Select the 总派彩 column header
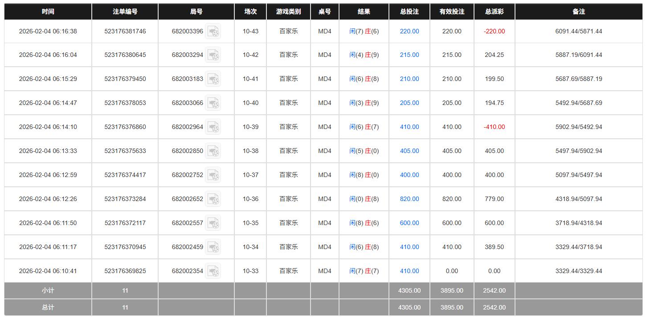The height and width of the screenshot is (318, 646). 494,12
